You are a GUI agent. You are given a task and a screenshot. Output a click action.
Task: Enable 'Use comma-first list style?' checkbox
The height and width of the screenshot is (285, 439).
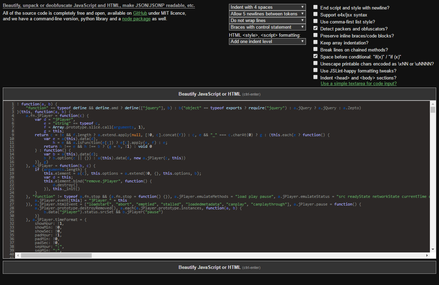pyautogui.click(x=316, y=21)
